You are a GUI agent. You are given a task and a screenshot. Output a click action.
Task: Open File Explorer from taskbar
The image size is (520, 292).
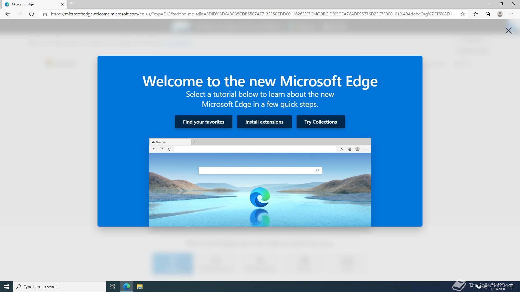coord(139,287)
